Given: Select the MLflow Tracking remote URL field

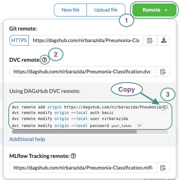Looking at the screenshot, I should coord(83,168).
